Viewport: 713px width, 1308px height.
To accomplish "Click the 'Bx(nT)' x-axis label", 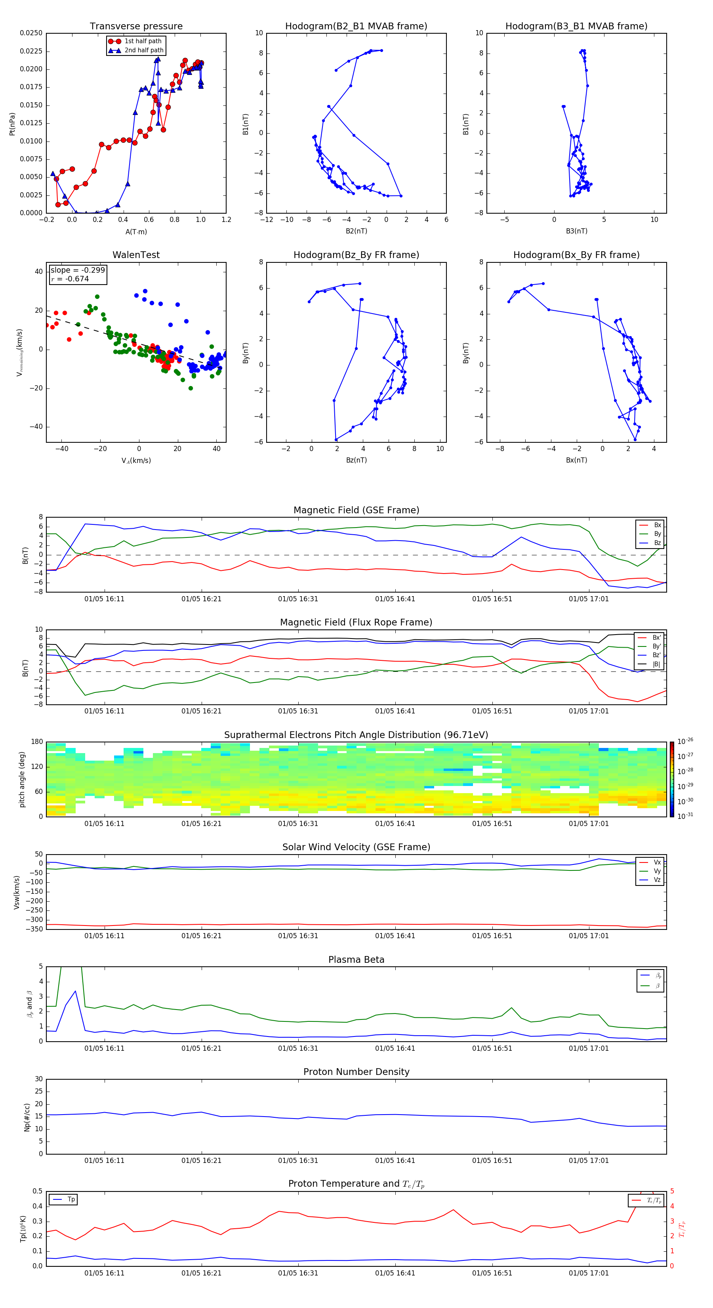I will pos(576,460).
